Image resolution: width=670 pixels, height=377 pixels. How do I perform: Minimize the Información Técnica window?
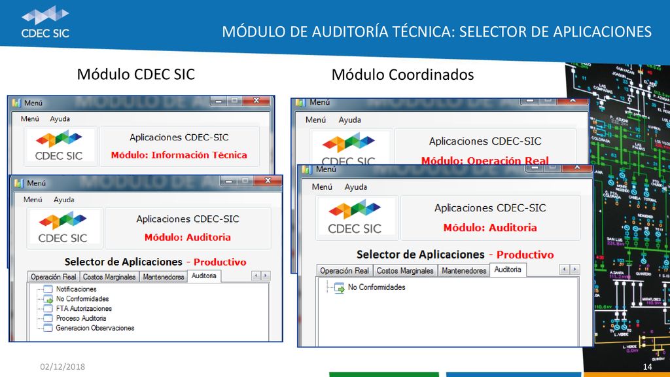coord(219,101)
